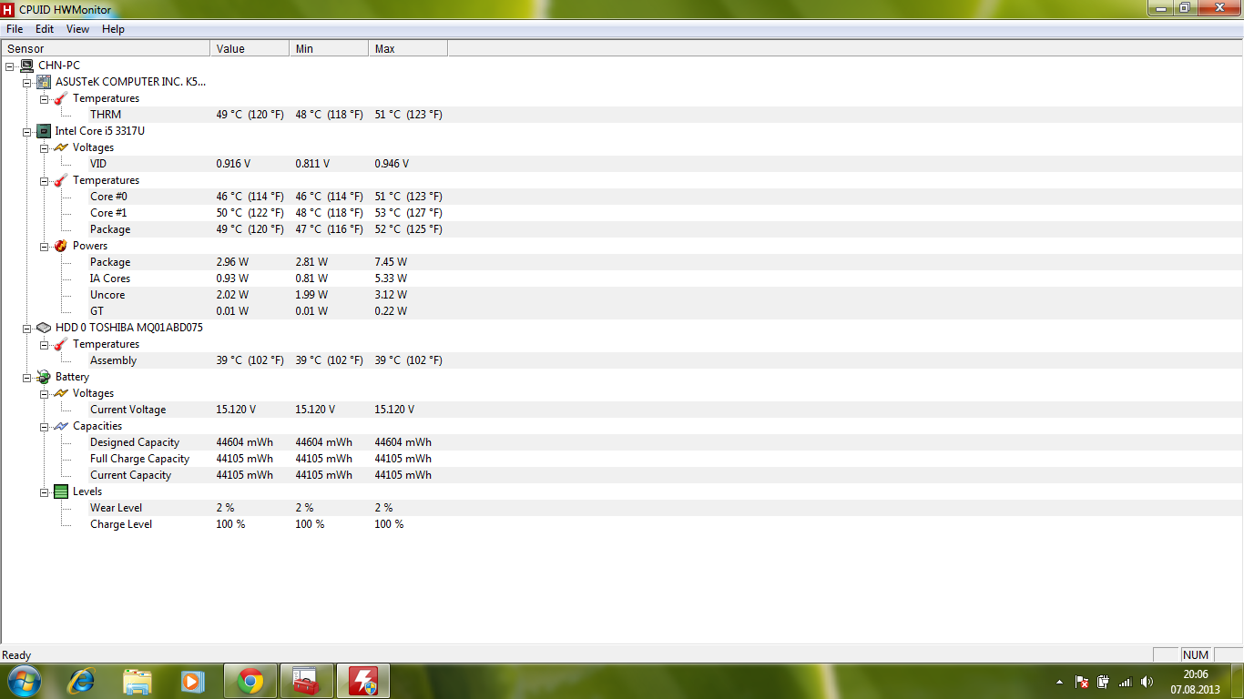Collapse the Battery node
Screen dimensions: 1244x699
[x=27, y=377]
